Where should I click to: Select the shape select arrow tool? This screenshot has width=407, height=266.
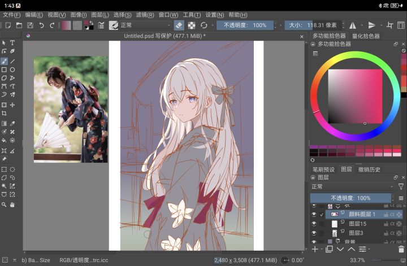(x=4, y=43)
